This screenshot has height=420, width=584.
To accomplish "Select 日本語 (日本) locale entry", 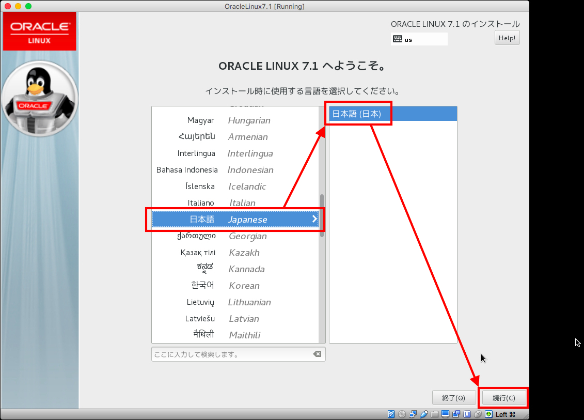I will (x=357, y=114).
